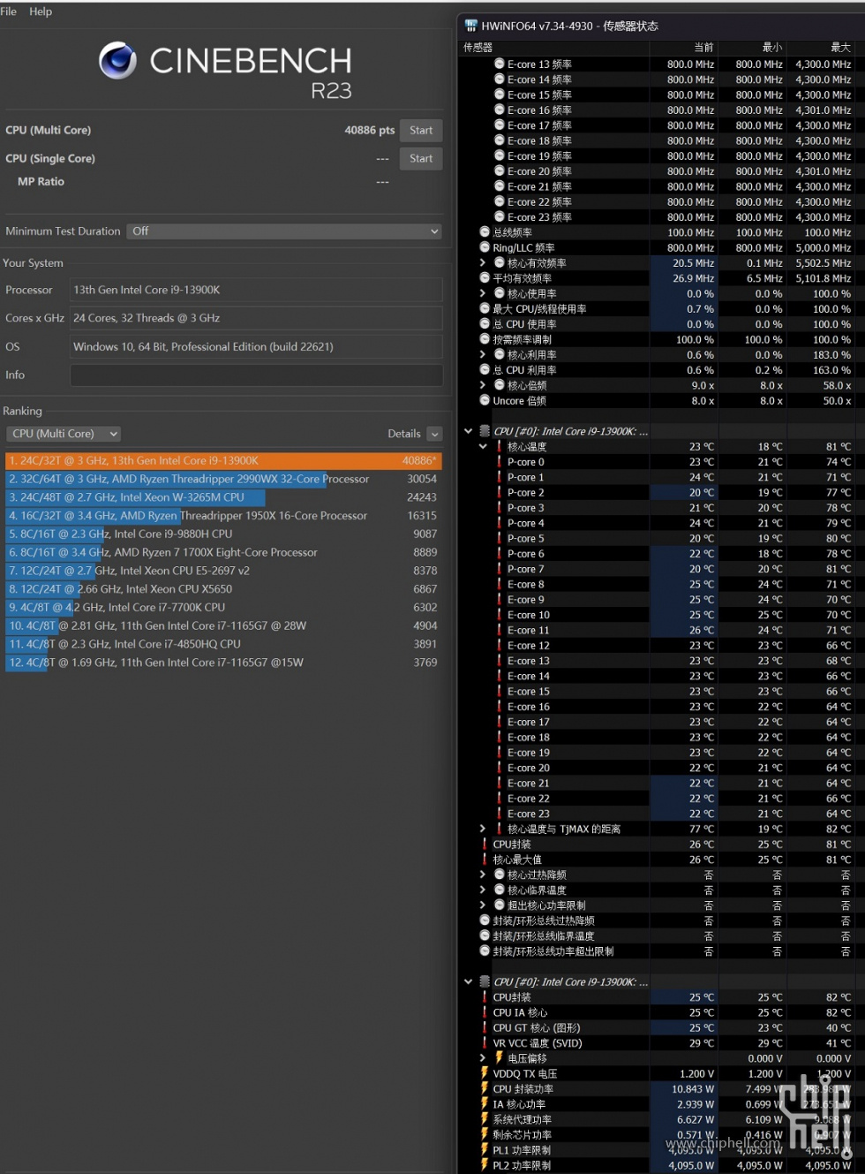
Task: Click the VDDQ TX 电压 lightning icon
Action: click(x=485, y=1073)
